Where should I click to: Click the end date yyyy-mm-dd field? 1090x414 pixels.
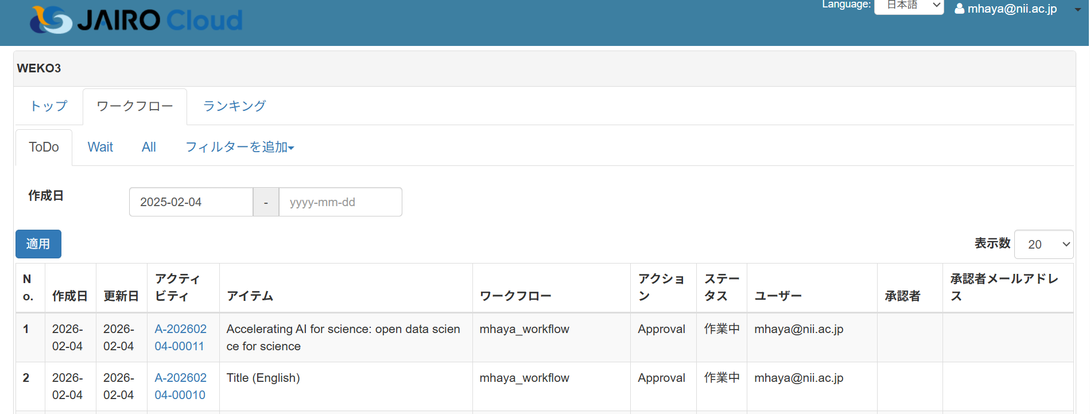340,202
